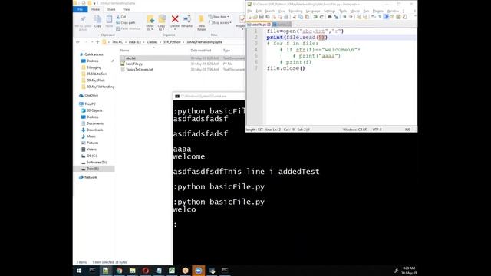The image size is (491, 276).
Task: Click Find icon in Notepad++ toolbar
Action: tap(330, 17)
